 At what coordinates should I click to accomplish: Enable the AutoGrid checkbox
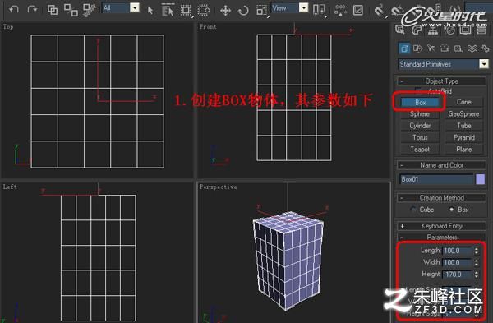pyautogui.click(x=418, y=91)
